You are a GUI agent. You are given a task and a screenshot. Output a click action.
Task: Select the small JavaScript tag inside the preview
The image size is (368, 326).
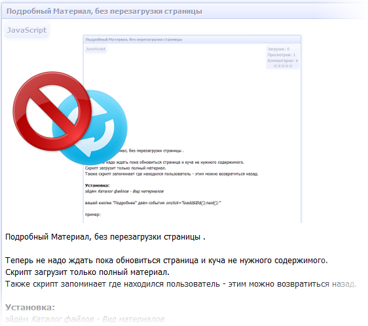[96, 49]
